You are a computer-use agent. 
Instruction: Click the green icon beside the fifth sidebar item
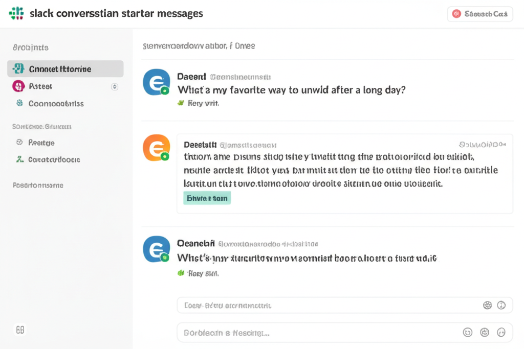(x=20, y=159)
